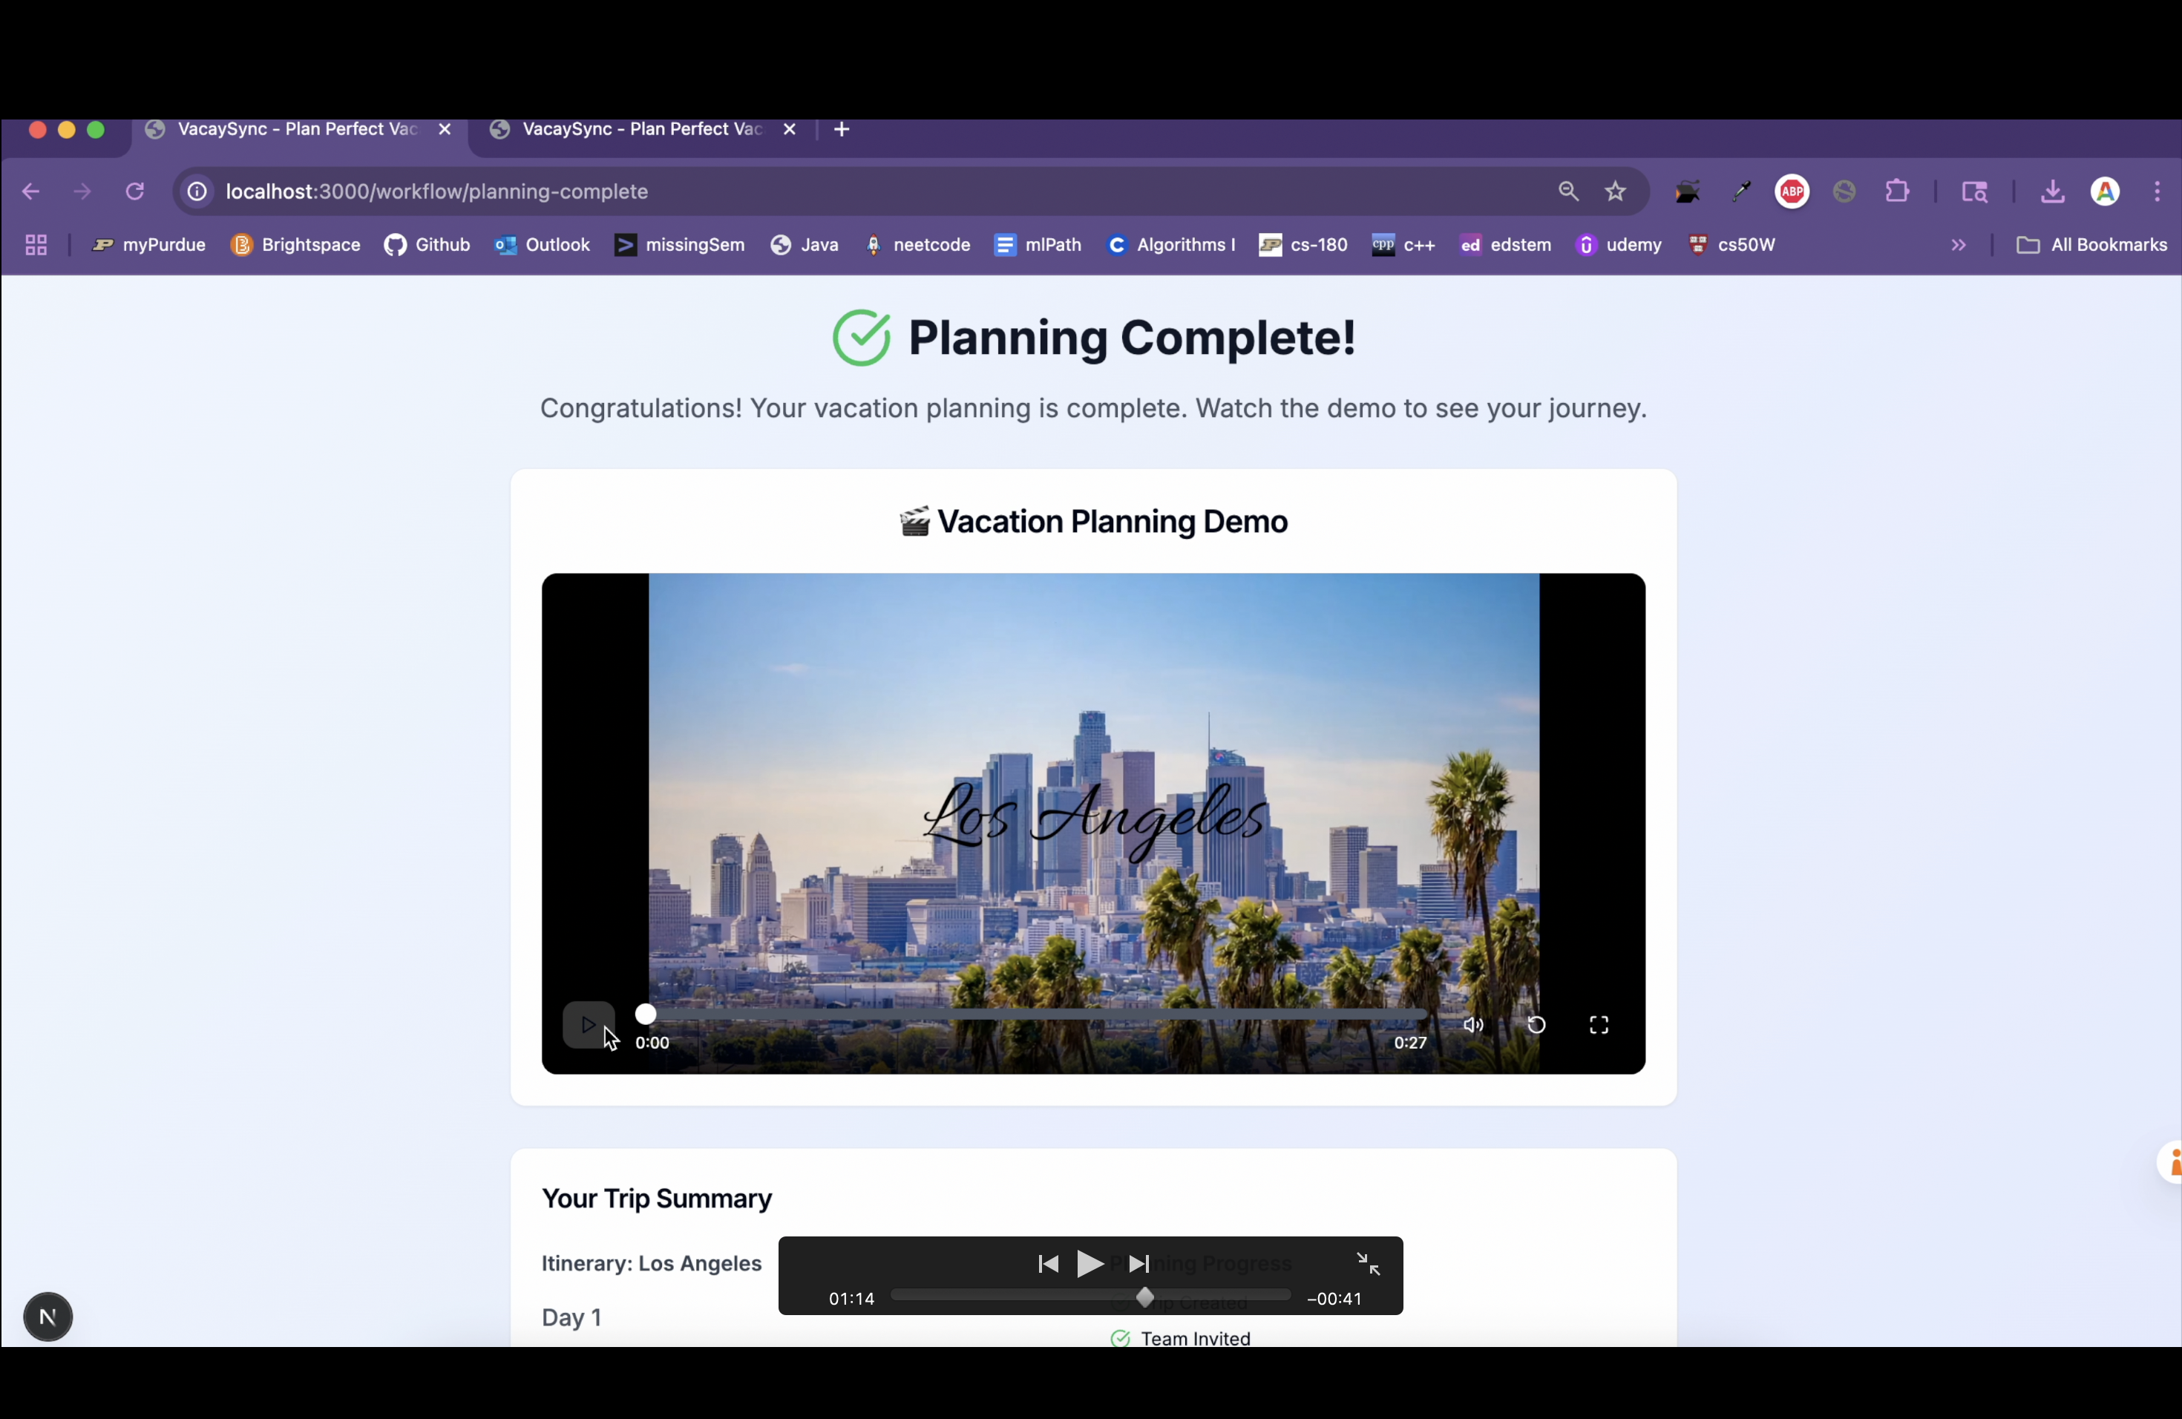Open Chrome three-dot menu
The image size is (2182, 1419).
coord(2158,191)
